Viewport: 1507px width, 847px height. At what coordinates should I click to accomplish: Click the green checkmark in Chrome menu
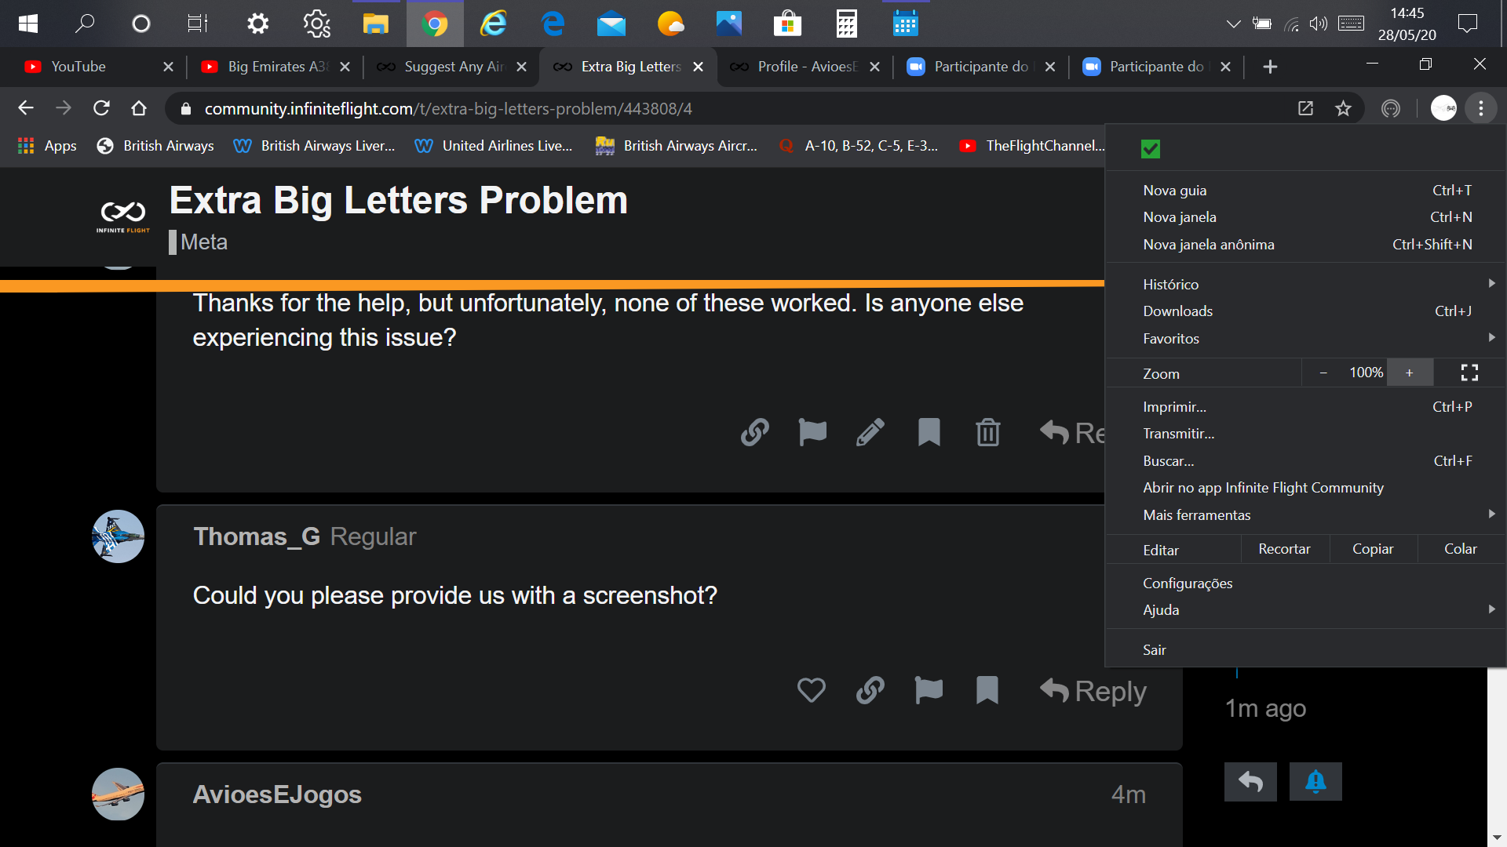point(1150,149)
